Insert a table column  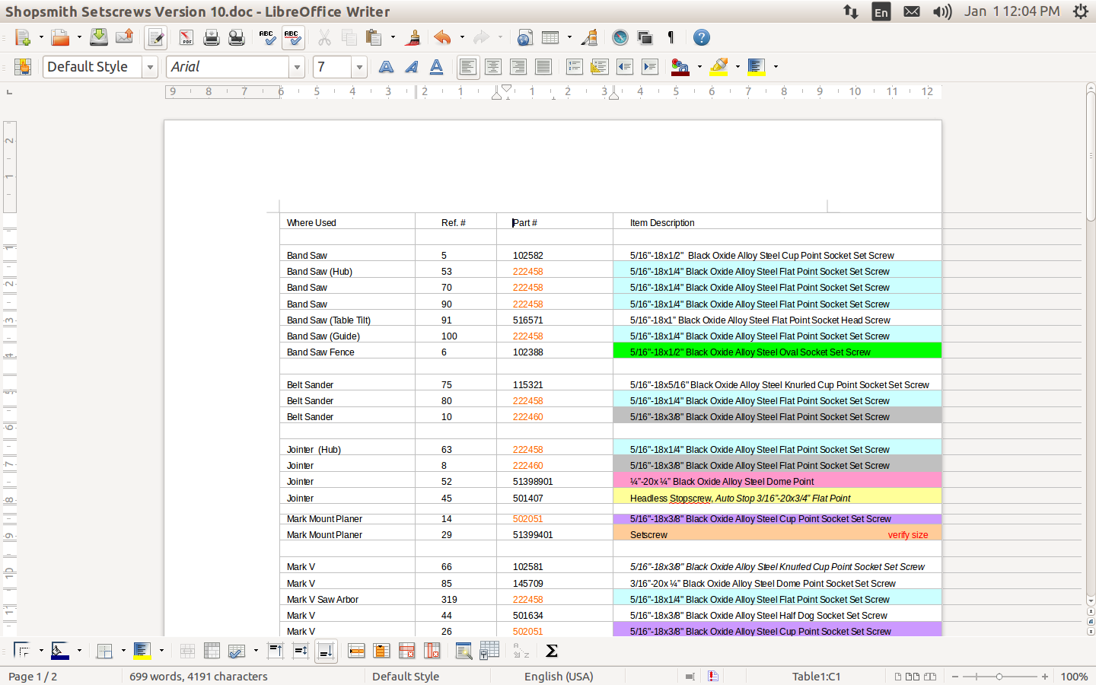(381, 651)
